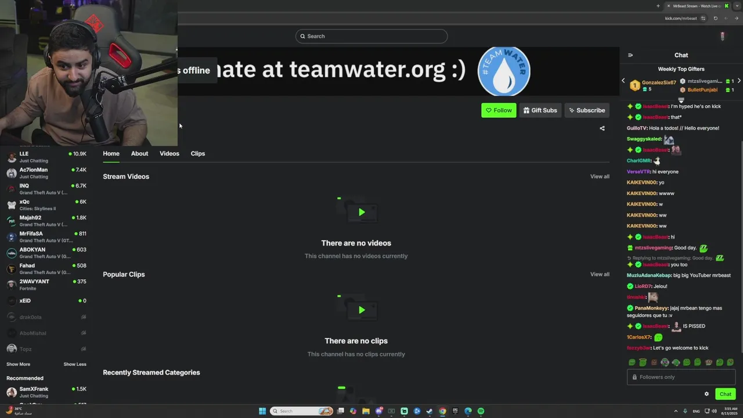Image resolution: width=743 pixels, height=418 pixels.
Task: Click MuzluAdanaKebap username in chat
Action: (x=649, y=275)
